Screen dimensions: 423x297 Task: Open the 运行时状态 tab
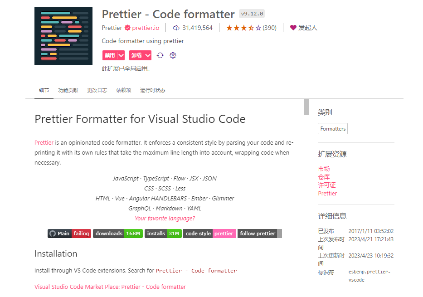click(x=152, y=90)
